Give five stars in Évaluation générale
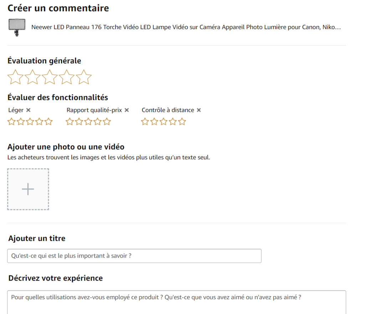The image size is (365, 314). pyautogui.click(x=84, y=77)
